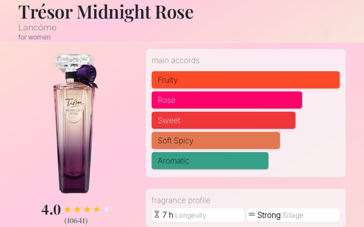Click the second rating star
Viewport: 364px width, 227px height.
pos(77,209)
